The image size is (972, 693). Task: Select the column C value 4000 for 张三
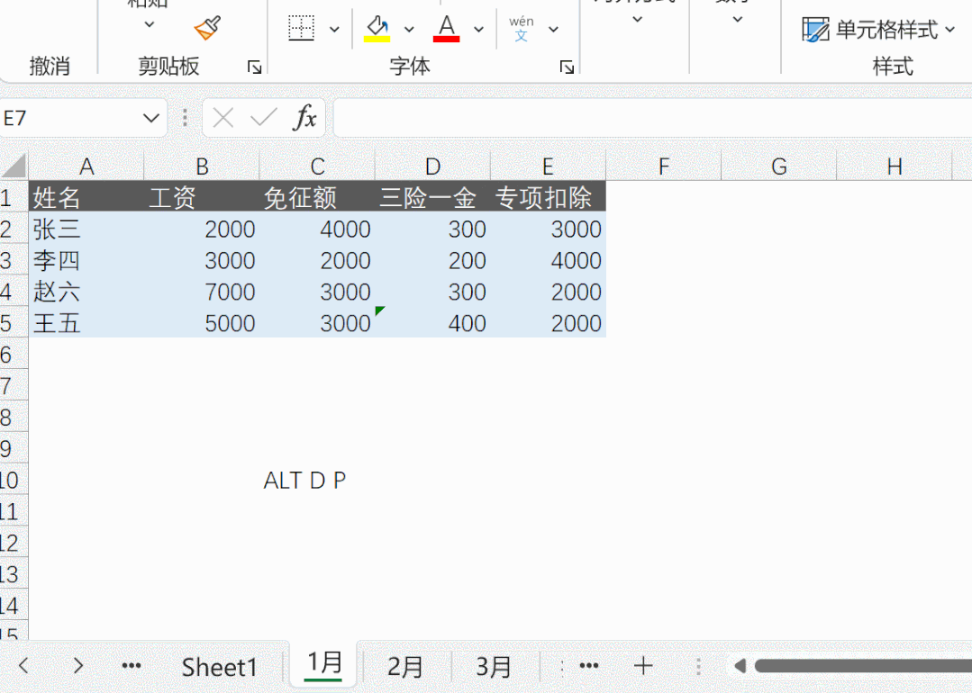point(317,229)
